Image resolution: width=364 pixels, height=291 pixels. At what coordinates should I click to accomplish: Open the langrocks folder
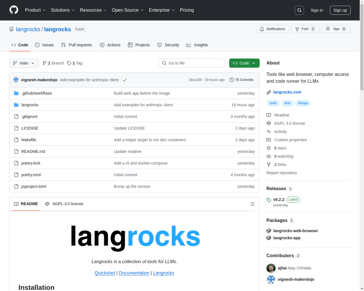(30, 105)
